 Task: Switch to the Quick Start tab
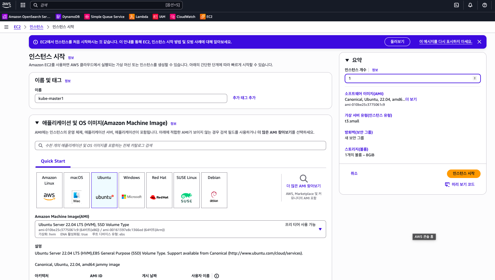[53, 161]
